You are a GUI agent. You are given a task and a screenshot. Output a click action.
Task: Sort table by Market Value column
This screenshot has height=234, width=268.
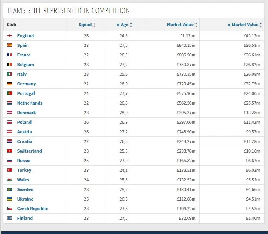click(182, 25)
